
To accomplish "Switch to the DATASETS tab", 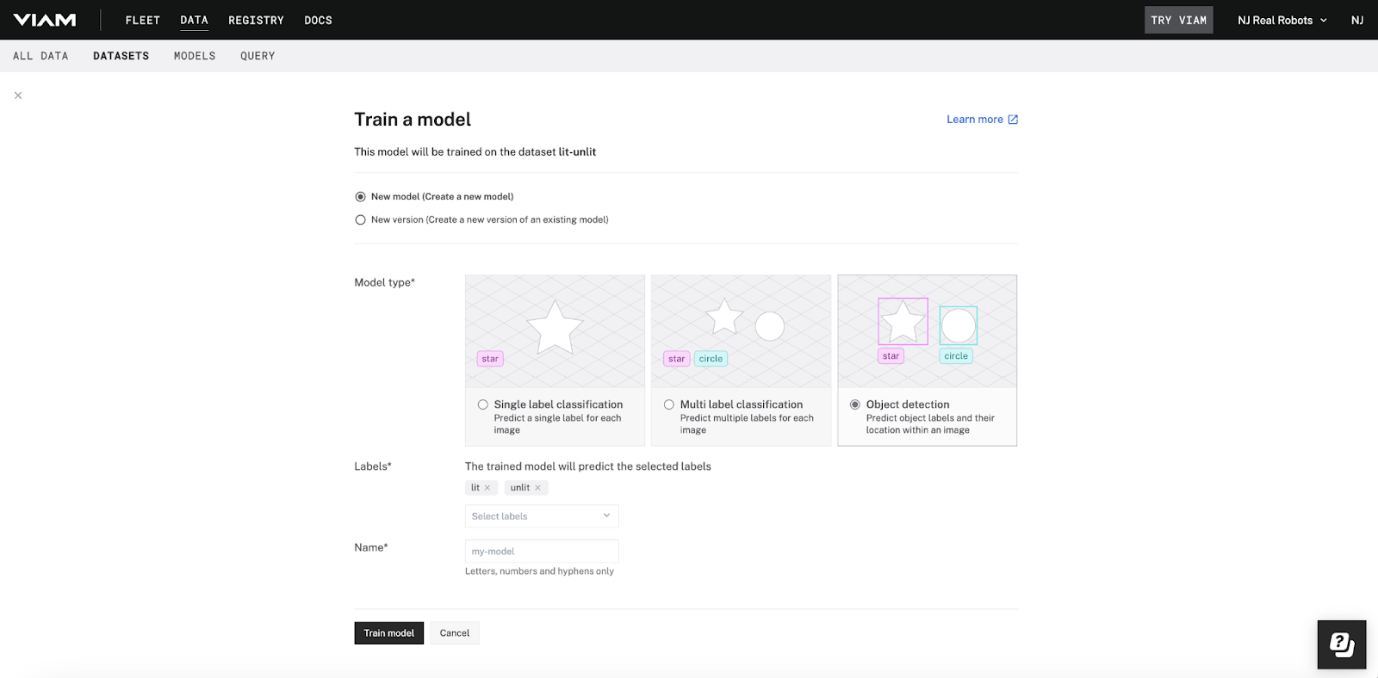I will [x=121, y=56].
